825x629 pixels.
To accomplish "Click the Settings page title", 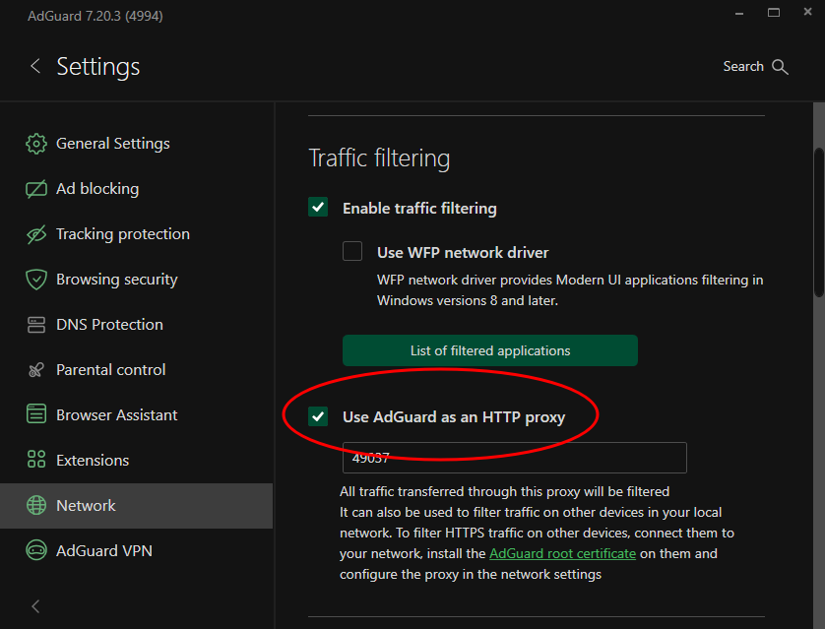I will tap(98, 67).
